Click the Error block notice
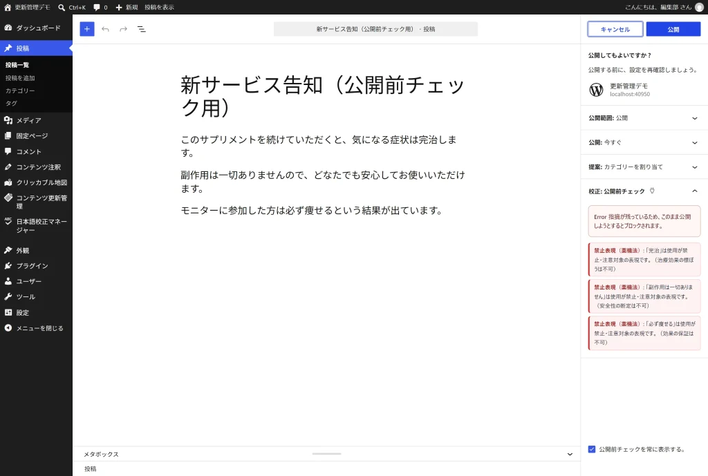Screen dimensions: 708x476 pos(644,221)
